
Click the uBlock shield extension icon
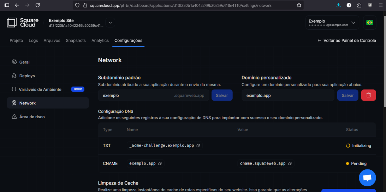coord(370,5)
